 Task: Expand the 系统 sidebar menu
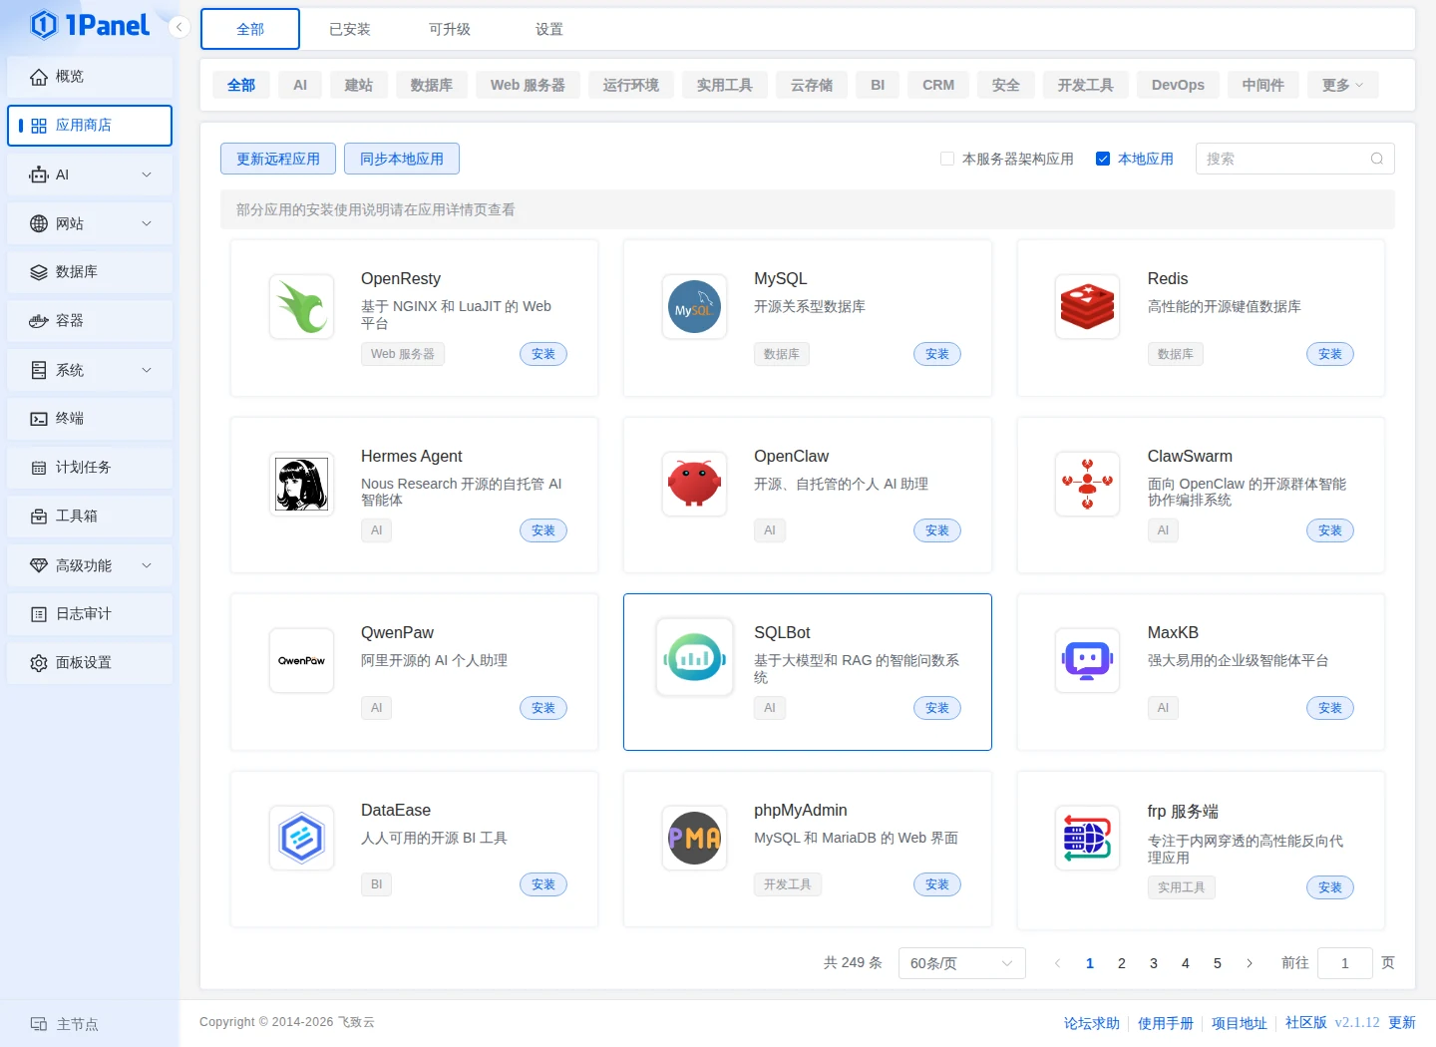click(x=90, y=370)
